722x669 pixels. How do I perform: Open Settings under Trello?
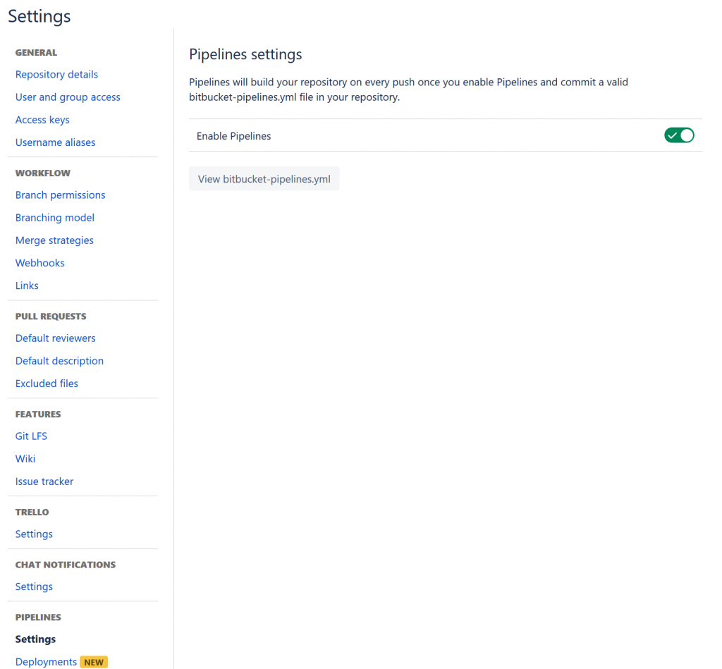pyautogui.click(x=34, y=534)
